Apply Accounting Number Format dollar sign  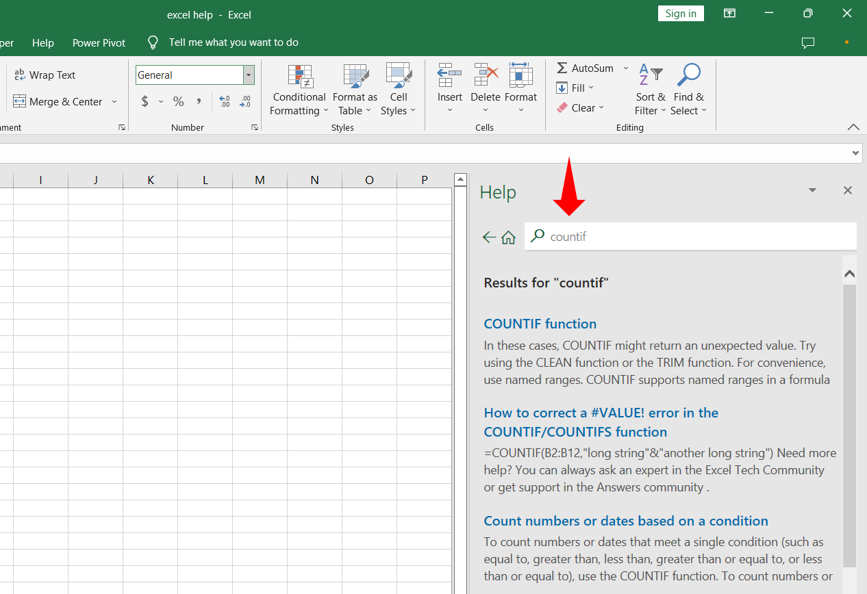144,102
